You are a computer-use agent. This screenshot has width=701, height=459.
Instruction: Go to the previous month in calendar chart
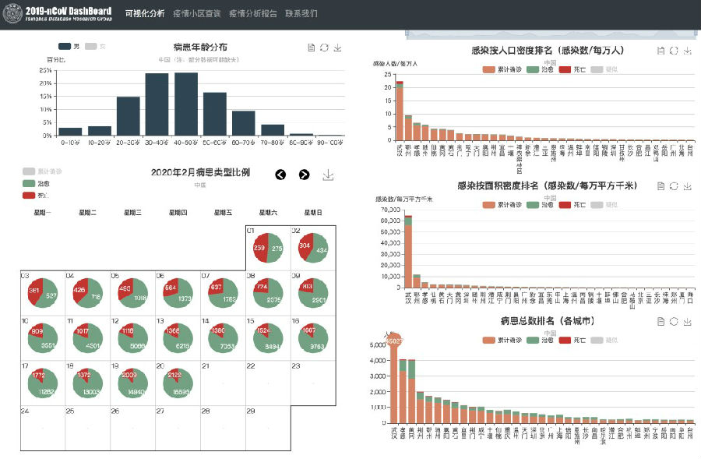point(280,175)
